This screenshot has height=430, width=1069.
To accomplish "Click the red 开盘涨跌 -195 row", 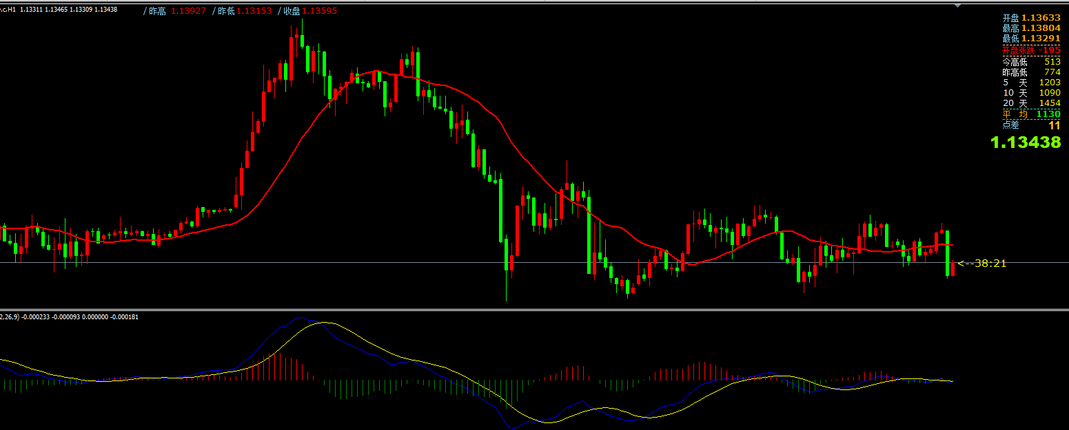I will [1031, 50].
